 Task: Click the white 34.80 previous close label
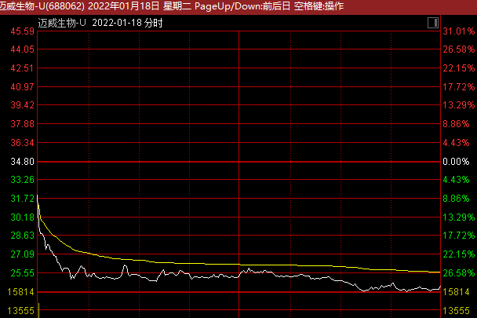[23, 162]
